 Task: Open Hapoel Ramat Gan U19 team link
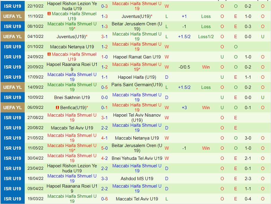point(137,57)
